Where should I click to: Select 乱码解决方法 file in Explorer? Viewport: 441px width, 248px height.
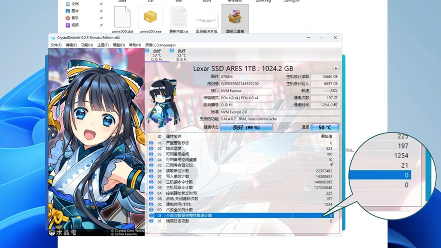click(x=207, y=20)
